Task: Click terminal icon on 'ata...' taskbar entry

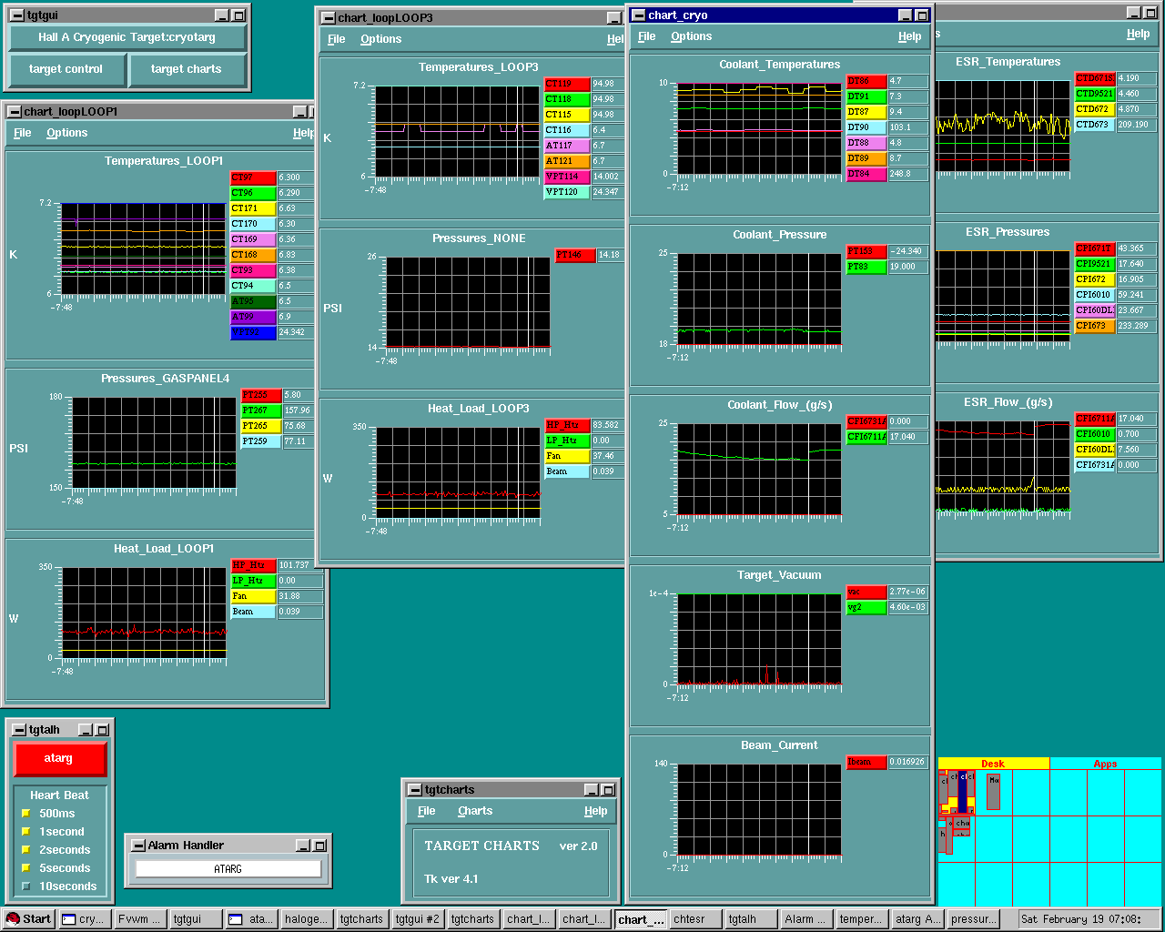Action: click(235, 919)
